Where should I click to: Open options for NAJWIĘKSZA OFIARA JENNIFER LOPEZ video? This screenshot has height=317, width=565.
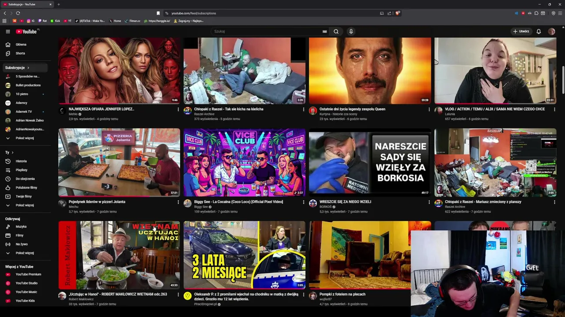pyautogui.click(x=178, y=109)
